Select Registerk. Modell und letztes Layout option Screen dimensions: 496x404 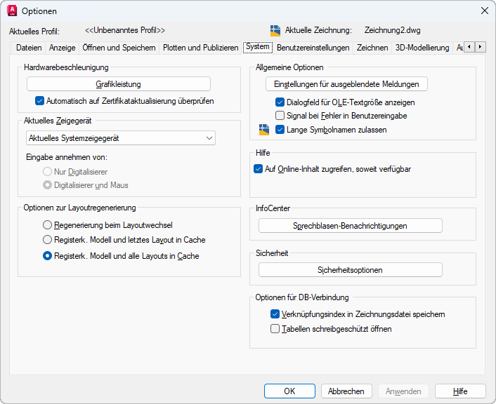coord(48,240)
